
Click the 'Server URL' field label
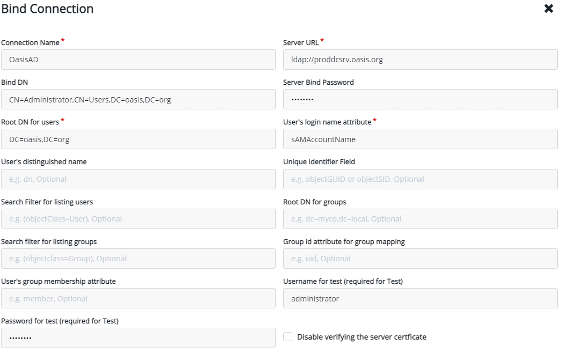click(x=301, y=43)
